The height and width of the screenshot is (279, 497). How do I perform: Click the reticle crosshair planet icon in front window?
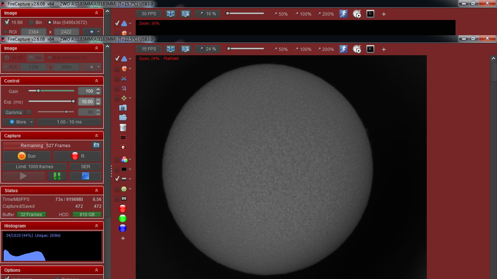click(x=124, y=69)
